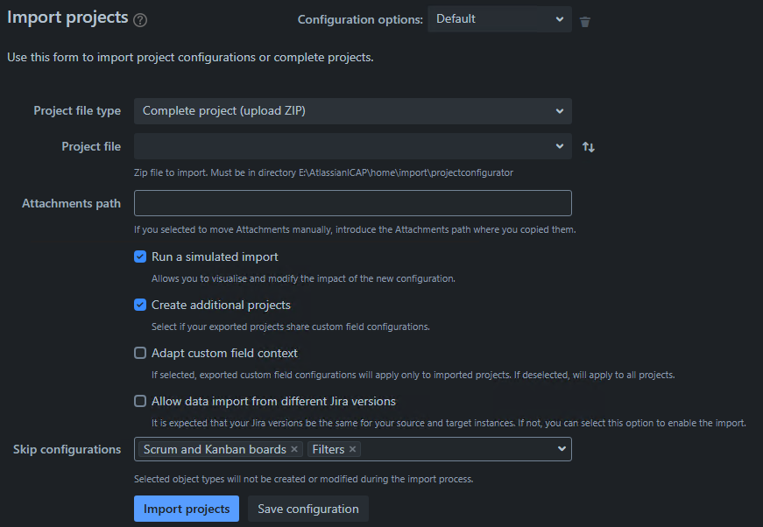Uncheck Create additional projects
The height and width of the screenshot is (527, 763).
click(140, 306)
